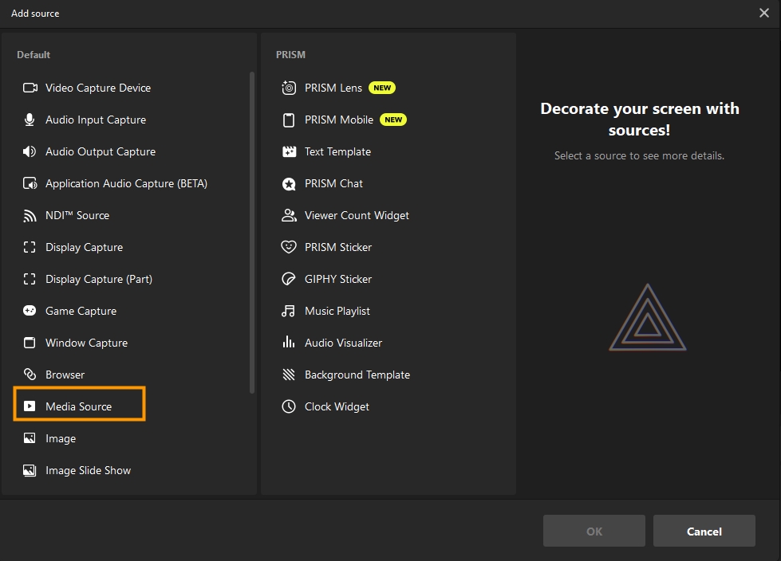Choose Media Source from the list
781x561 pixels.
[x=79, y=406]
